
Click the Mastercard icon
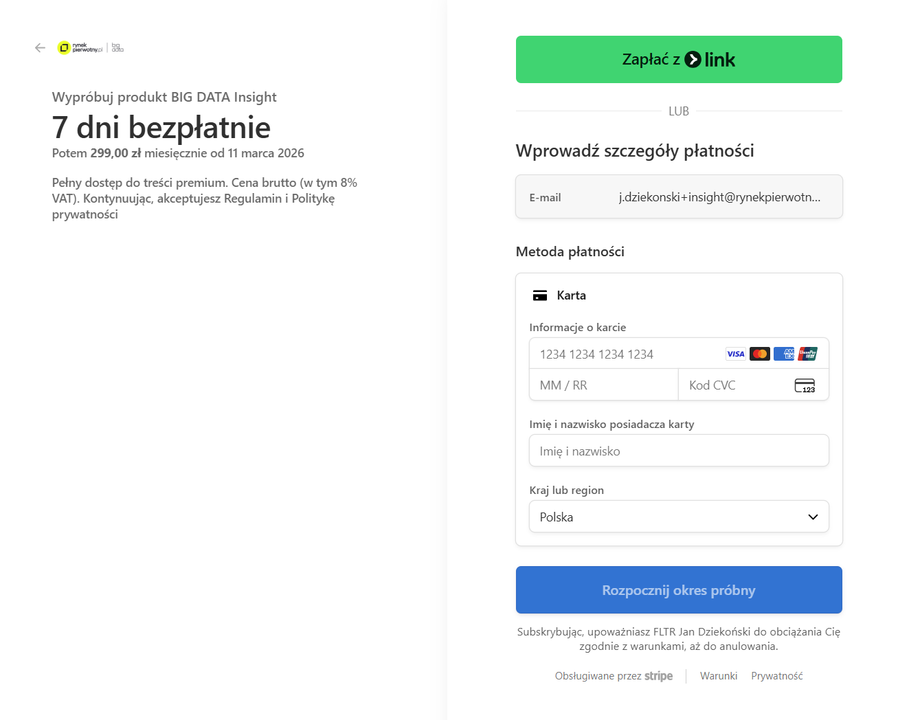coord(759,354)
